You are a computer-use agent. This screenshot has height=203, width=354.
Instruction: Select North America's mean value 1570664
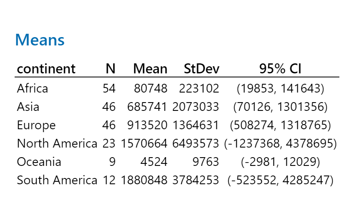(x=144, y=143)
